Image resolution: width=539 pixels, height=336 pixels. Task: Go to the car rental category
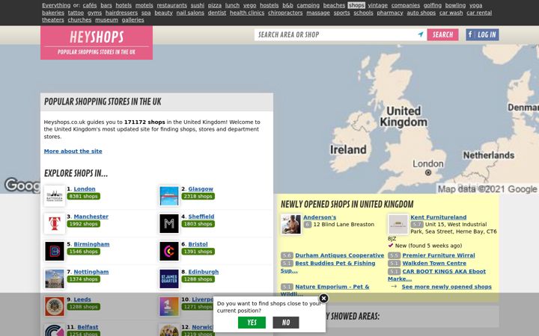click(479, 13)
